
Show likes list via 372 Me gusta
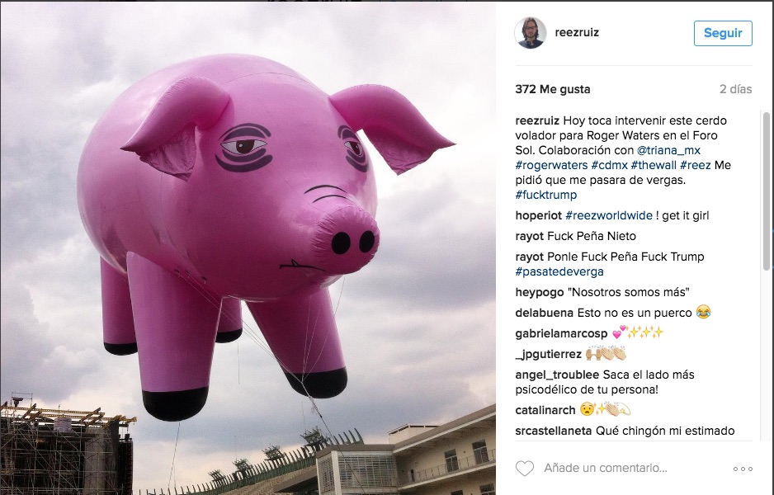pos(552,89)
